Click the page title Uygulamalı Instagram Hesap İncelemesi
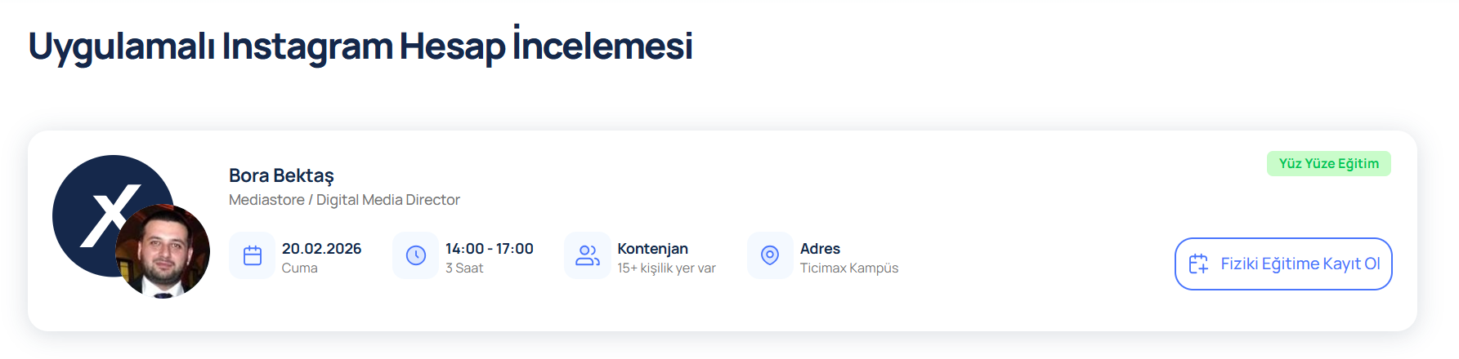1459x359 pixels. pos(360,46)
